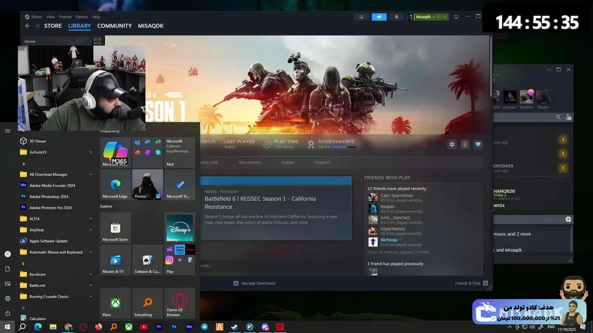Open Play folder tile
The height and width of the screenshot is (333, 593).
click(180, 259)
